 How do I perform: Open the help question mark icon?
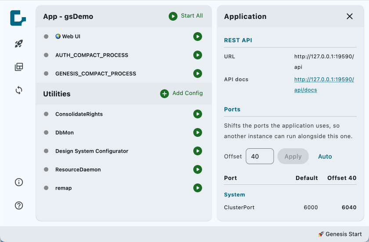tap(19, 205)
